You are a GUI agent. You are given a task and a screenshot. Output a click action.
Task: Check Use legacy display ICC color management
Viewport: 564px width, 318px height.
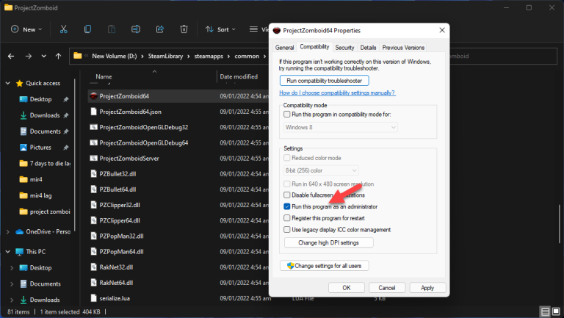click(x=286, y=230)
